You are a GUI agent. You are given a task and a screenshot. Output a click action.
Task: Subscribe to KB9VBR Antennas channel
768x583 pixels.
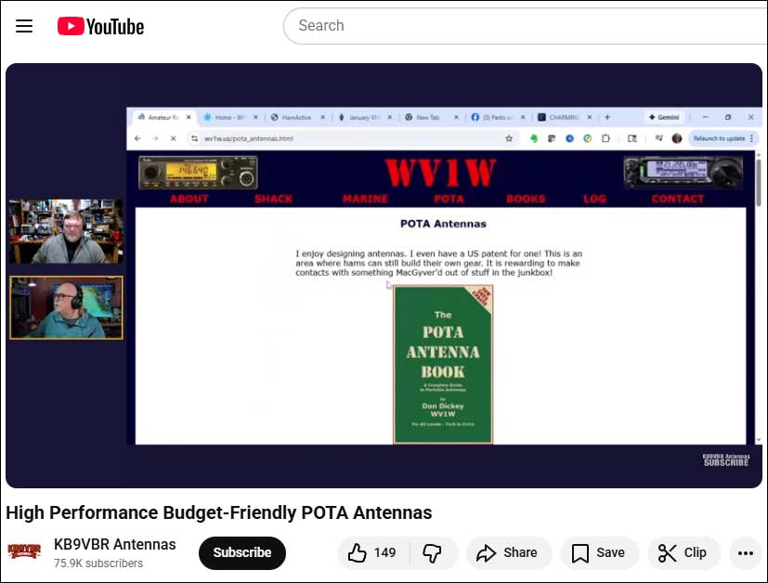click(x=241, y=552)
